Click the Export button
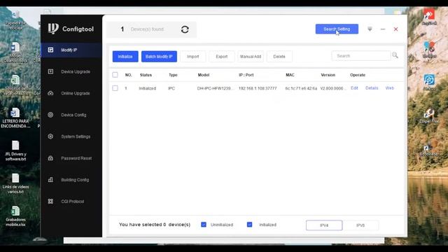The image size is (448, 252). pos(222,57)
